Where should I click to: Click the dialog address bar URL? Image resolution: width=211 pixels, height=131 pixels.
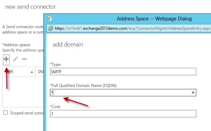pos(133,28)
